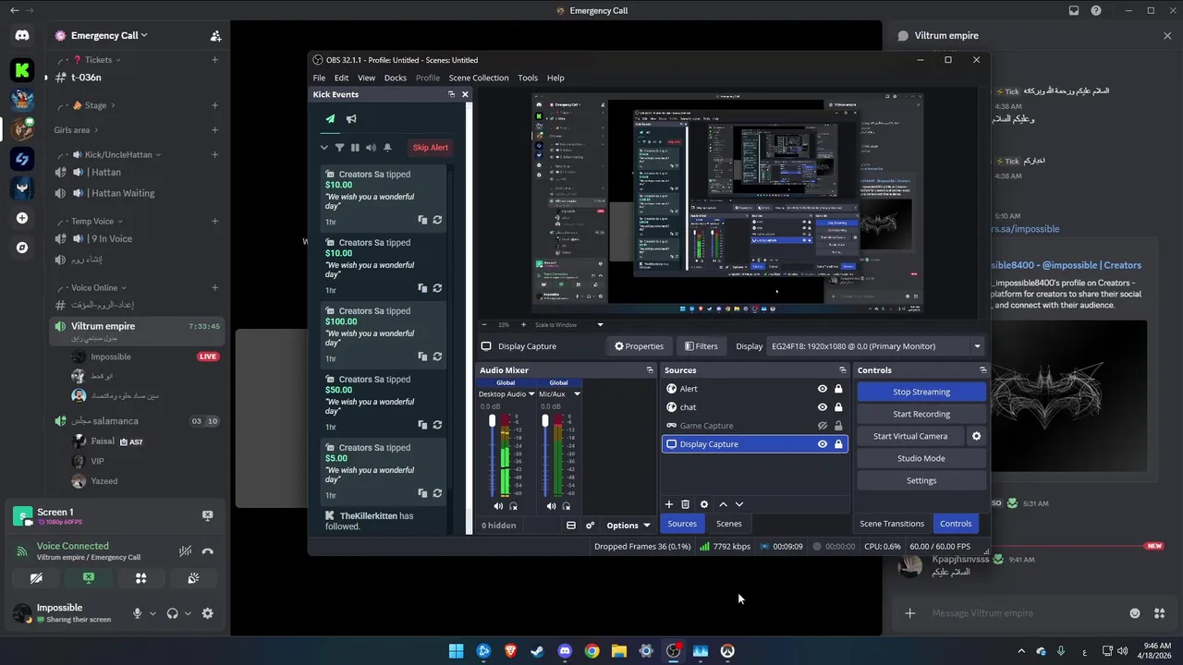The width and height of the screenshot is (1183, 665).
Task: Unlock the Display Capture source
Action: click(838, 444)
